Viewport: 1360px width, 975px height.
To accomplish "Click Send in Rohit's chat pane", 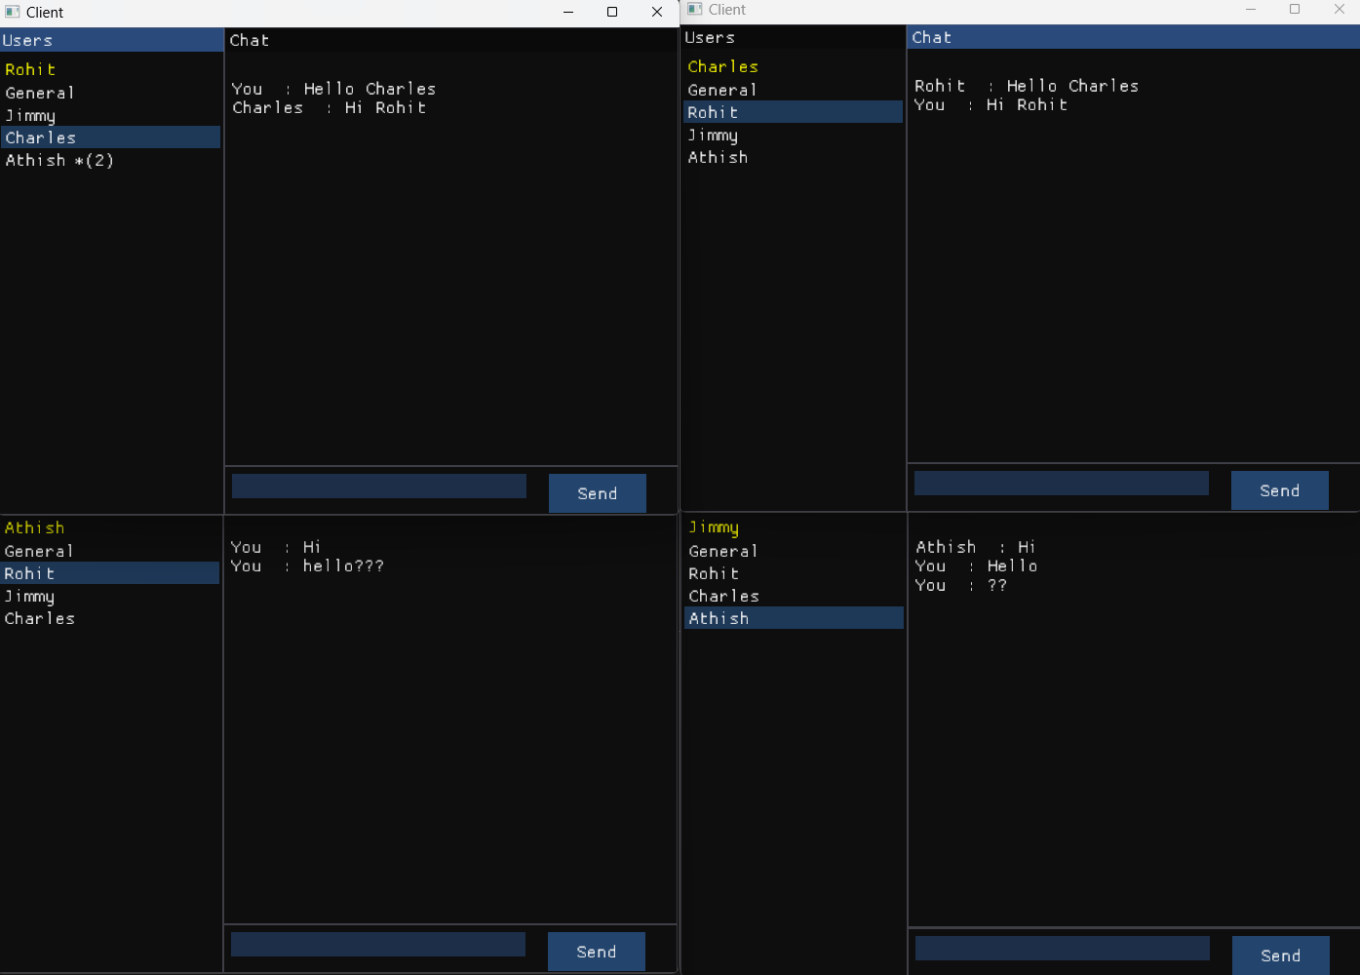I will pos(598,493).
